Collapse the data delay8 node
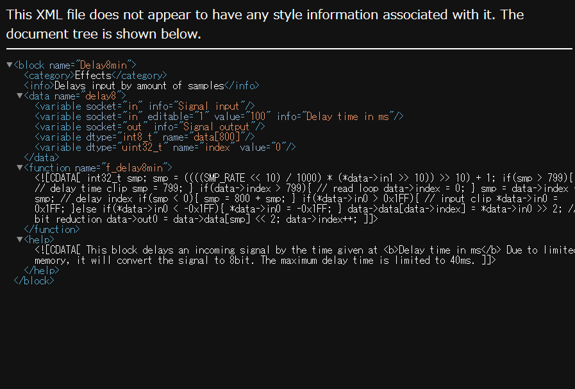The image size is (575, 389). click(x=20, y=96)
